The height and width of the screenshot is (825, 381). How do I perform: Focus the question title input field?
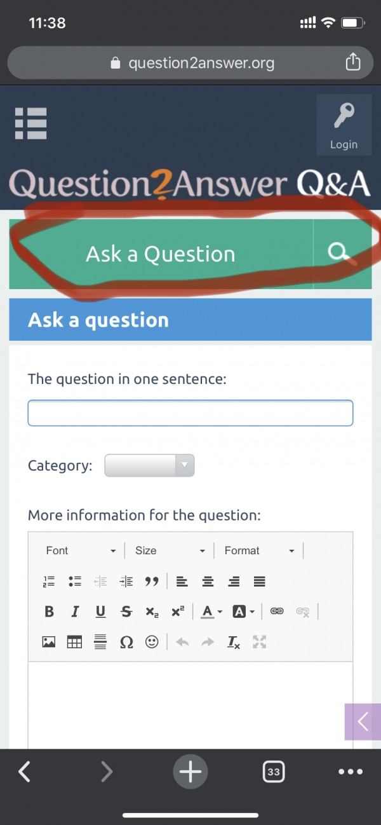[190, 413]
